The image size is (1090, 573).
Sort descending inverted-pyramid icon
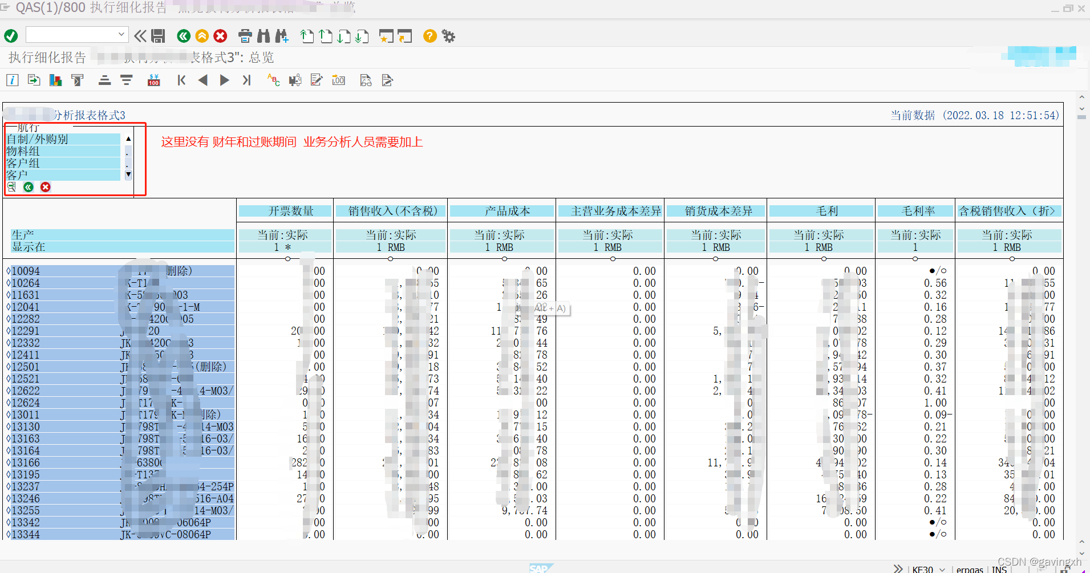tap(126, 80)
